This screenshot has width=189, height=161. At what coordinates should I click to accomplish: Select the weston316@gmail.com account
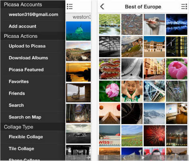33,14
